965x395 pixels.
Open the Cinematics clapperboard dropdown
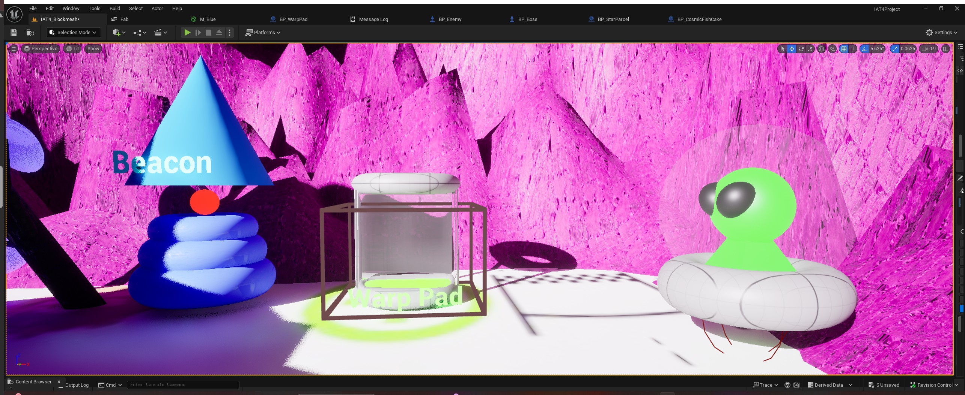161,33
